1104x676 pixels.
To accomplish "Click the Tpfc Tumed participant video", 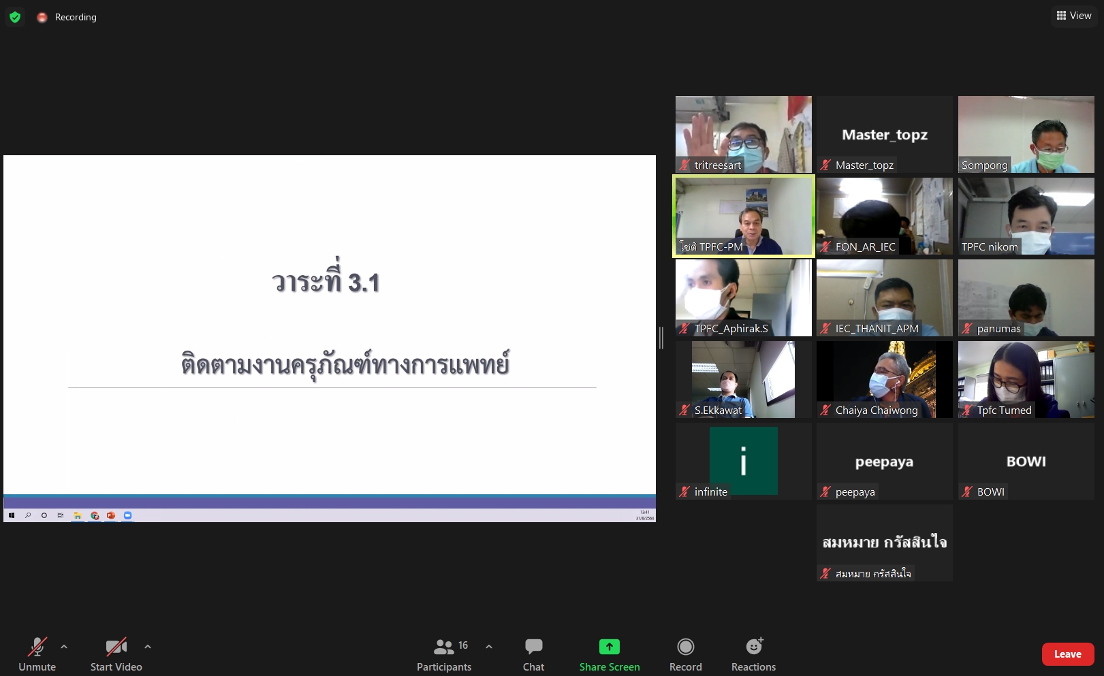I will (1026, 379).
